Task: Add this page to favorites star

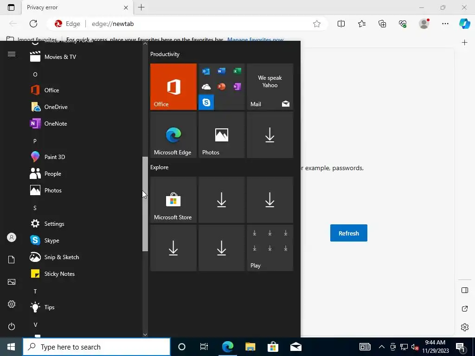Action: (317, 24)
